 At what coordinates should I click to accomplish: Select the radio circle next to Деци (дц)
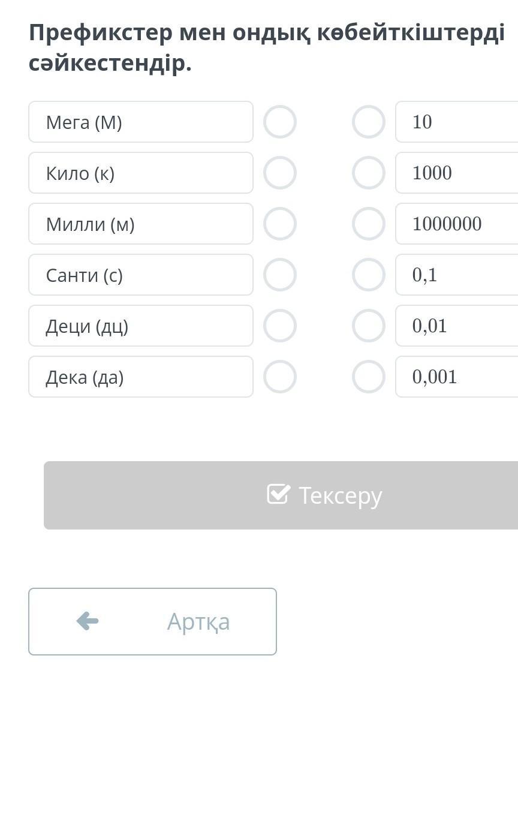(x=280, y=326)
